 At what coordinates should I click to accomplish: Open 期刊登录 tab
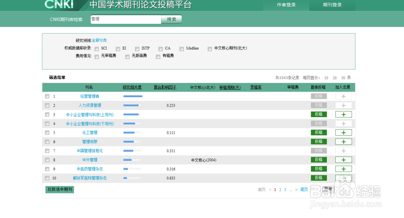[332, 5]
